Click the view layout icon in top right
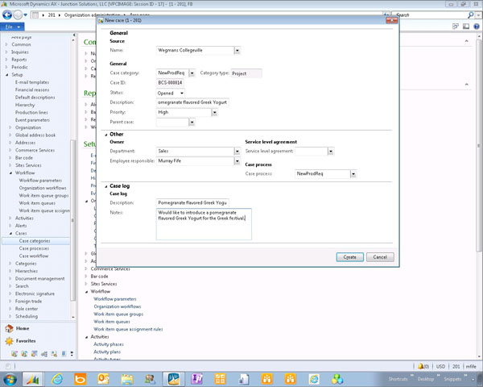This screenshot has width=483, height=387. pyautogui.click(x=466, y=27)
